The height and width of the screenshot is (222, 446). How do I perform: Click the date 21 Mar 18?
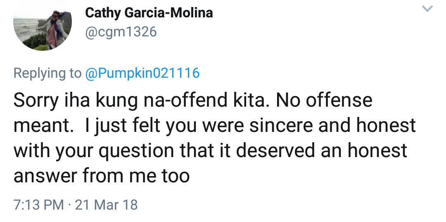tap(107, 205)
